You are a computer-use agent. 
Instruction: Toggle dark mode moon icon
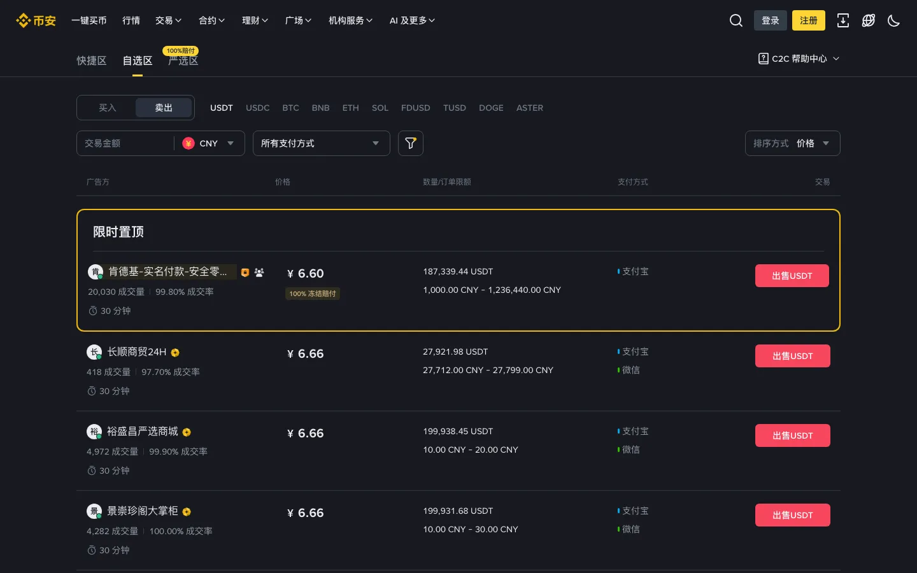tap(894, 20)
